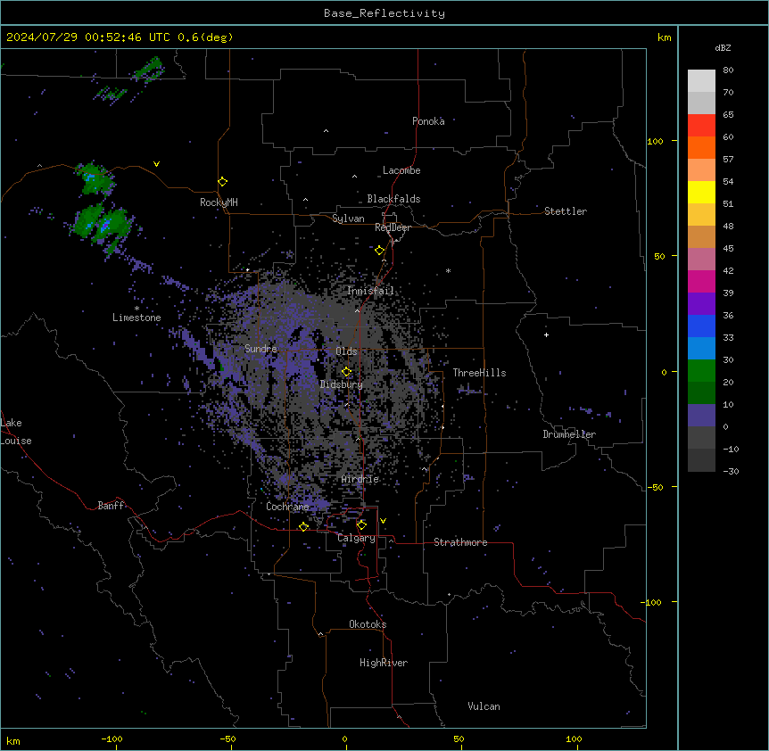Select the purple 36-39 dBZ legend swatch
The width and height of the screenshot is (769, 751).
(x=701, y=304)
